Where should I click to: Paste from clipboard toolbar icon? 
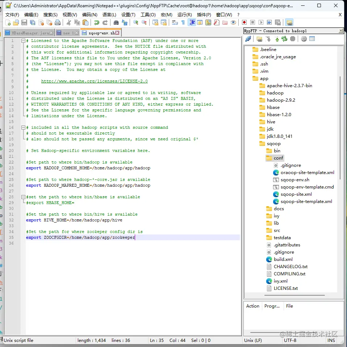pos(85,22)
